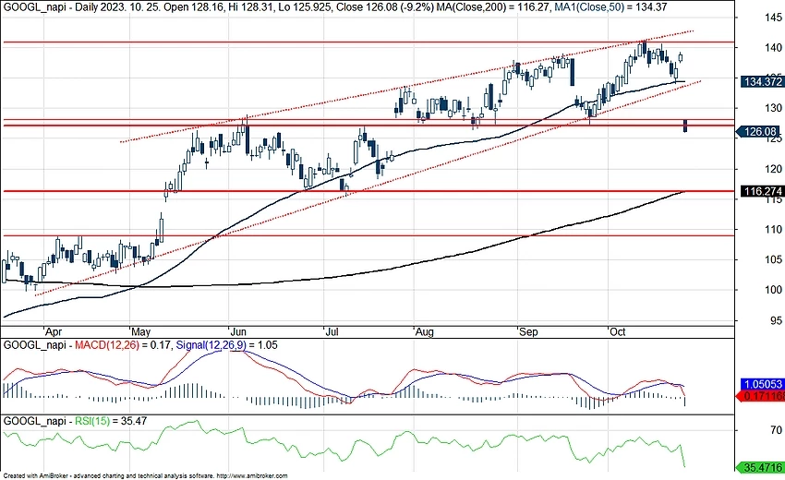Click the 110 price axis label
The image size is (785, 480).
click(x=773, y=229)
